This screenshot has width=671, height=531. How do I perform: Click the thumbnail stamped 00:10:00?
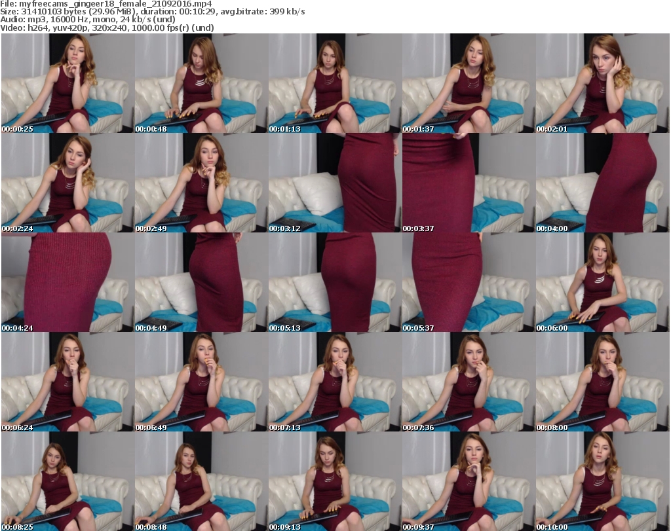tap(603, 481)
